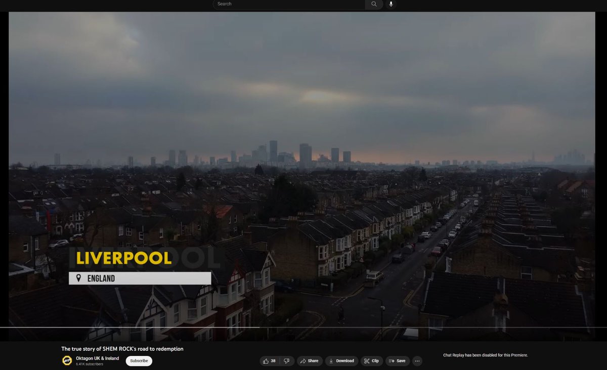
Task: Click the Chat Replay disabled notice
Action: coord(485,355)
